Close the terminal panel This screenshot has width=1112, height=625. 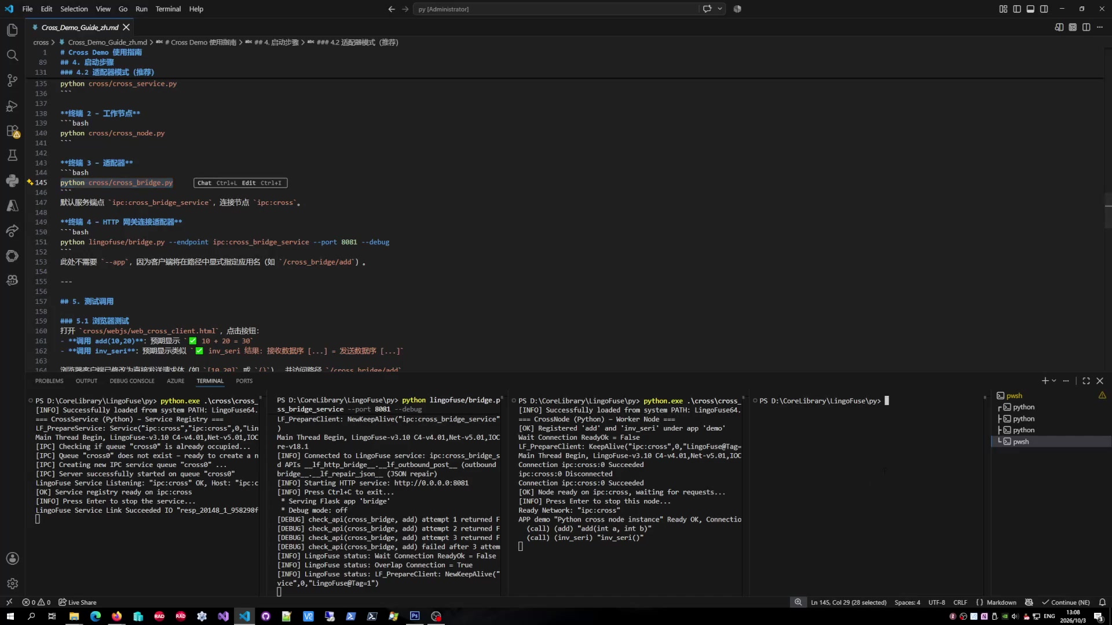coord(1100,381)
